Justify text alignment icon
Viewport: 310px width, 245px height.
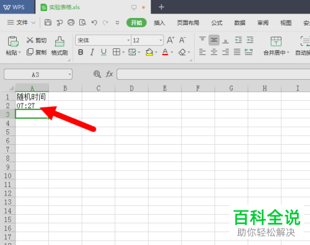tap(237, 52)
